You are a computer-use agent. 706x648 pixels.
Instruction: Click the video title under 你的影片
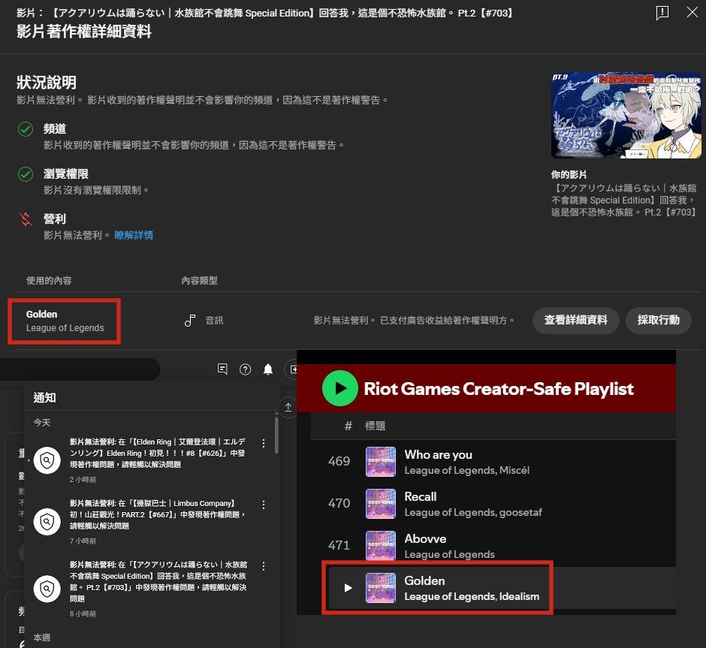[x=623, y=200]
